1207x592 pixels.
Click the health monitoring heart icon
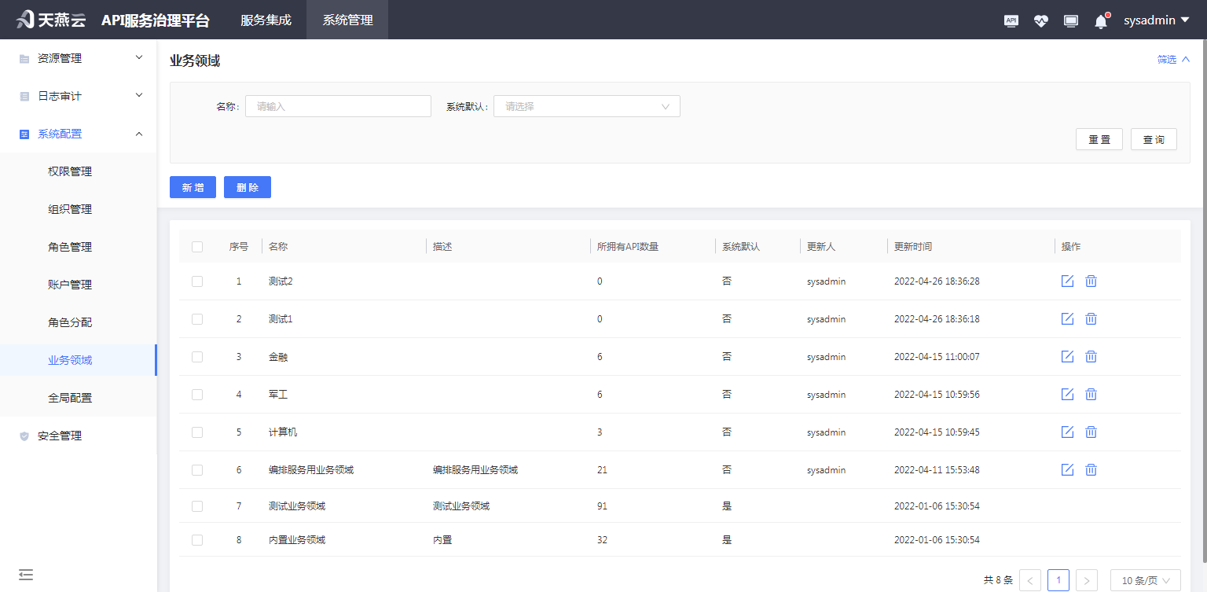tap(1041, 20)
